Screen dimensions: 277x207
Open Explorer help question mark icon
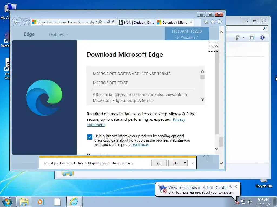tap(262, 37)
